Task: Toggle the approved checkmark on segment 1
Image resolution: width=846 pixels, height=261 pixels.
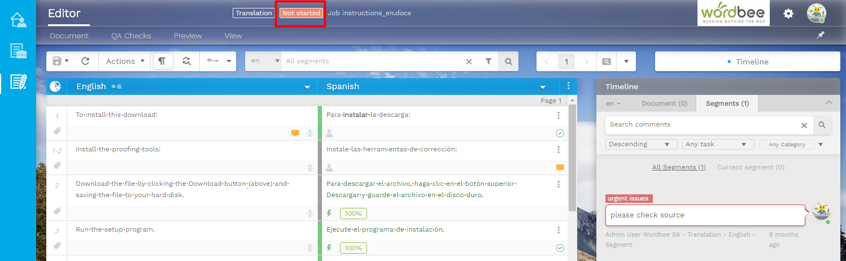Action: pos(560,133)
